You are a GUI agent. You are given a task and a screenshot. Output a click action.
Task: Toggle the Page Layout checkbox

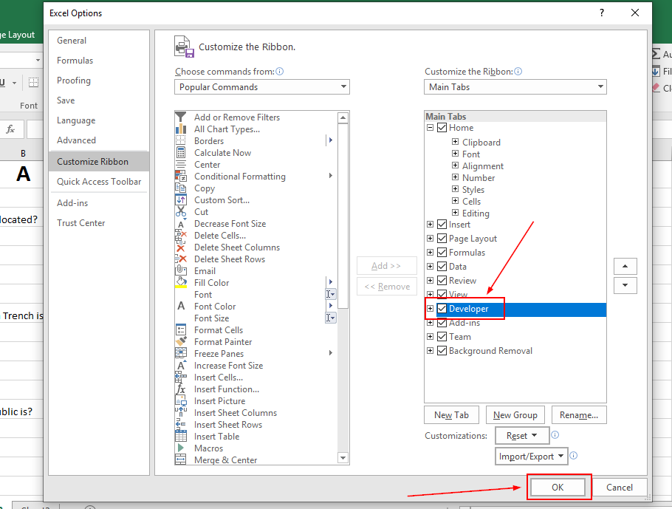[442, 239]
